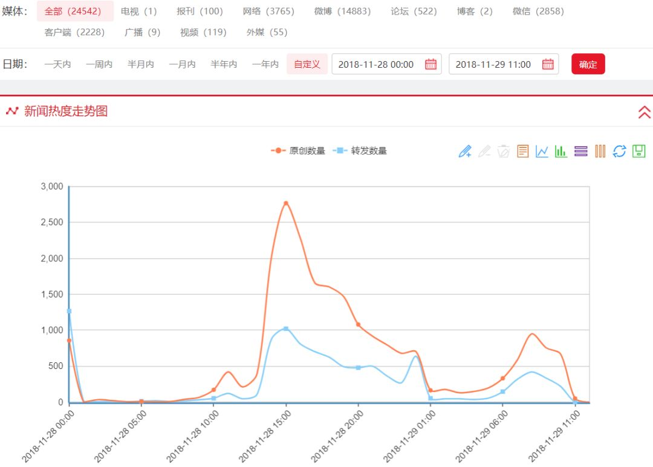Screen dimensions: 653x467
Task: Filter media by 论坛 (522)
Action: tap(414, 11)
